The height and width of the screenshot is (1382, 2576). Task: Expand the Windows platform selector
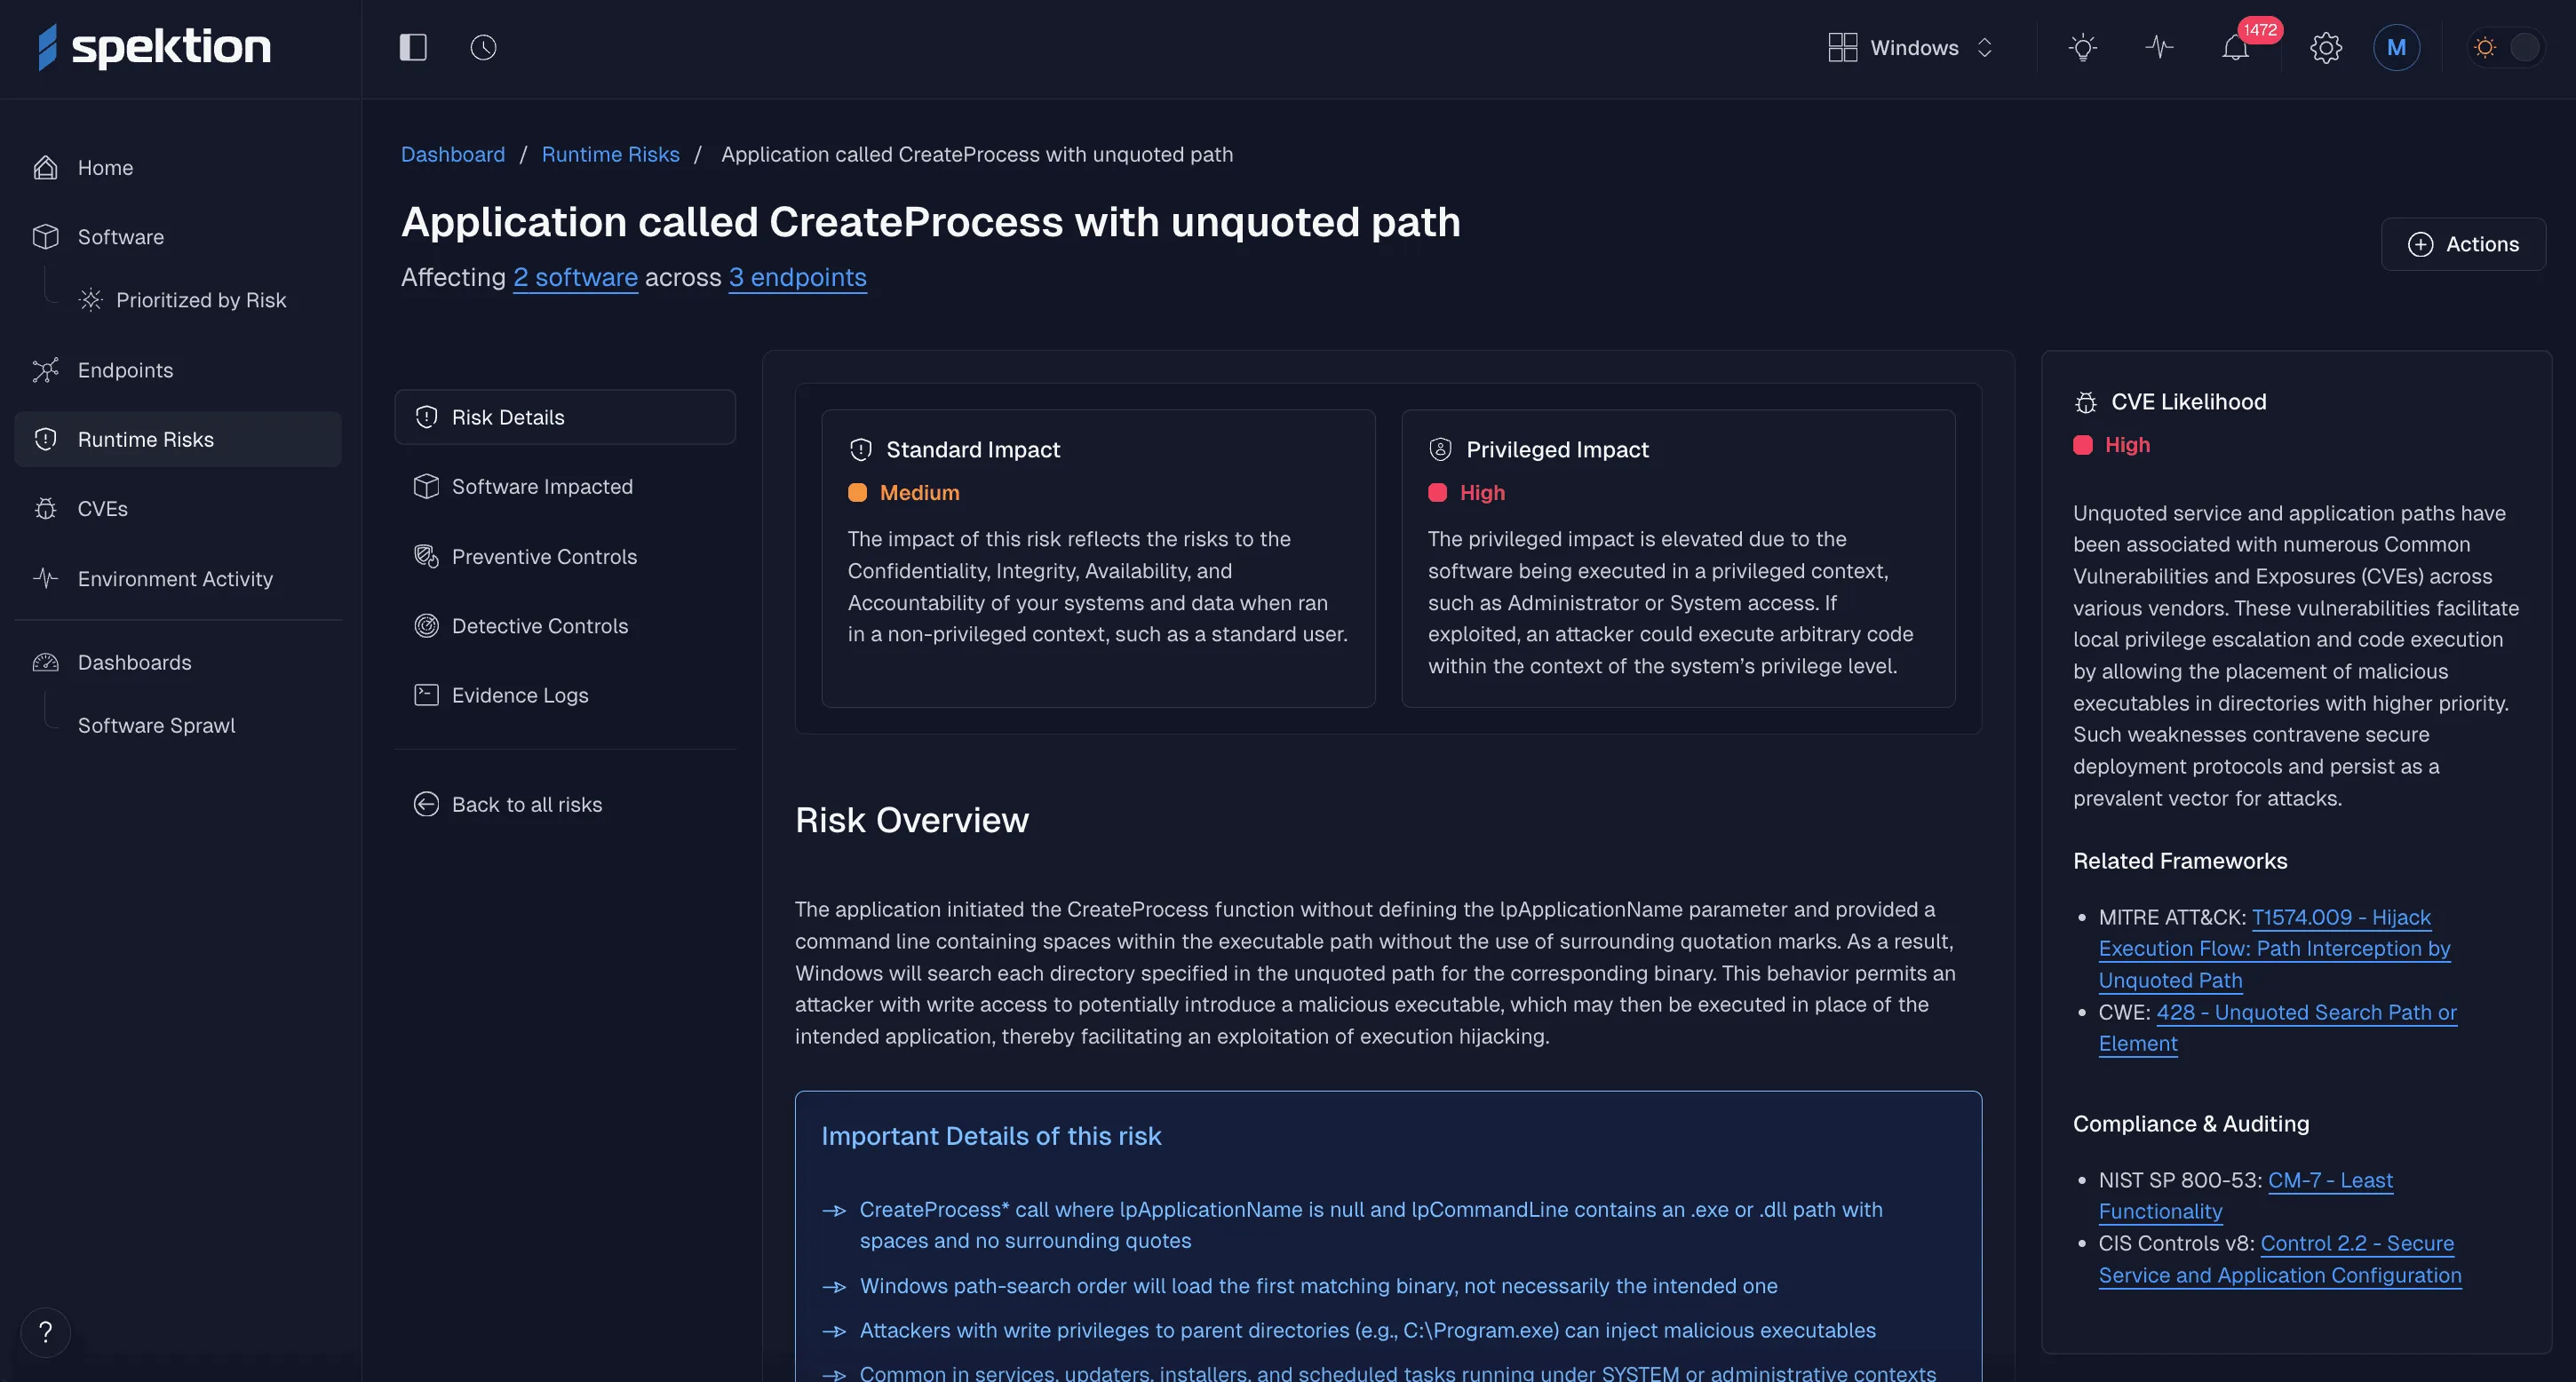1910,47
